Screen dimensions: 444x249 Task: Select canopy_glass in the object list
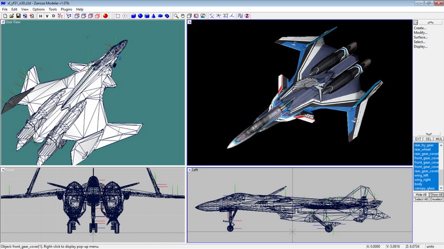click(426, 188)
